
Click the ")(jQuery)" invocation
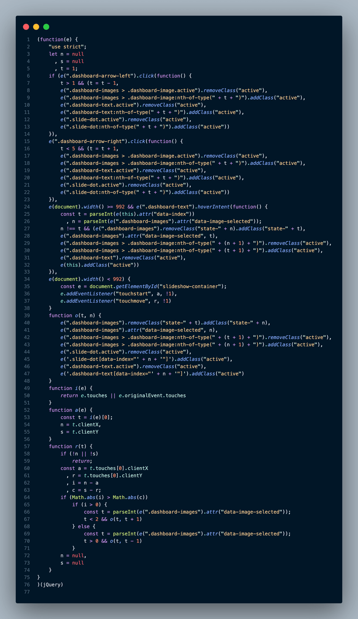coord(50,584)
